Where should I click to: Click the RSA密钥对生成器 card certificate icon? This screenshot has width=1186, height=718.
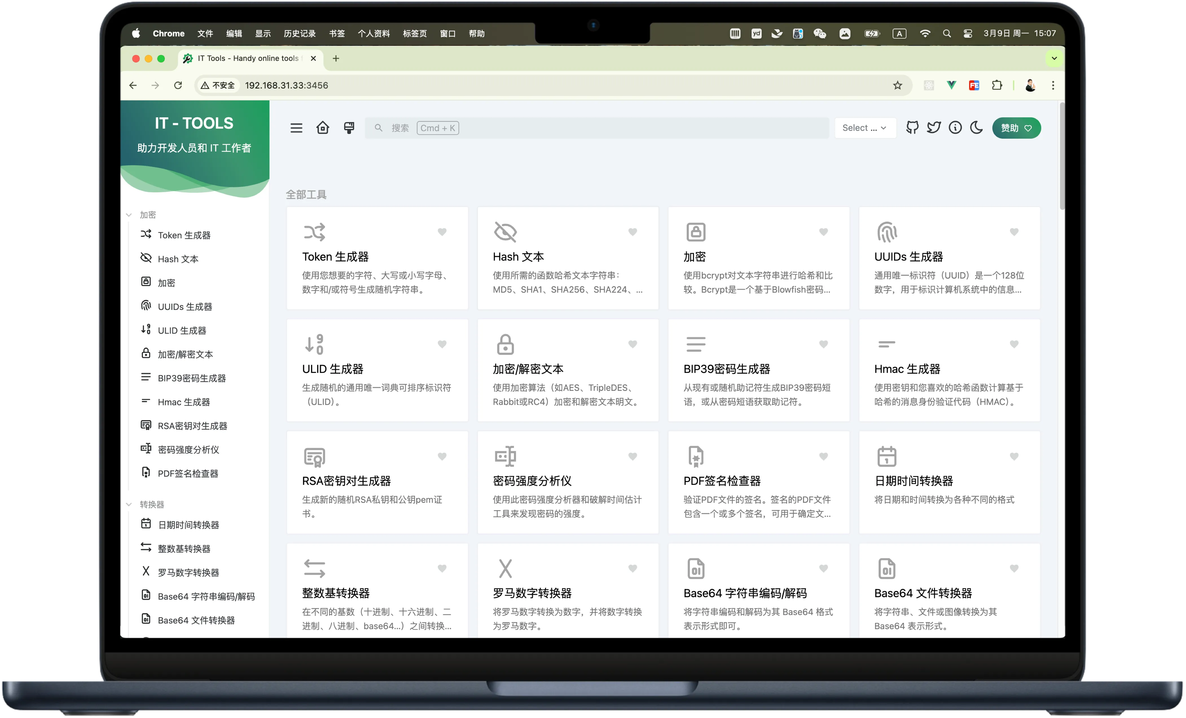pos(314,457)
